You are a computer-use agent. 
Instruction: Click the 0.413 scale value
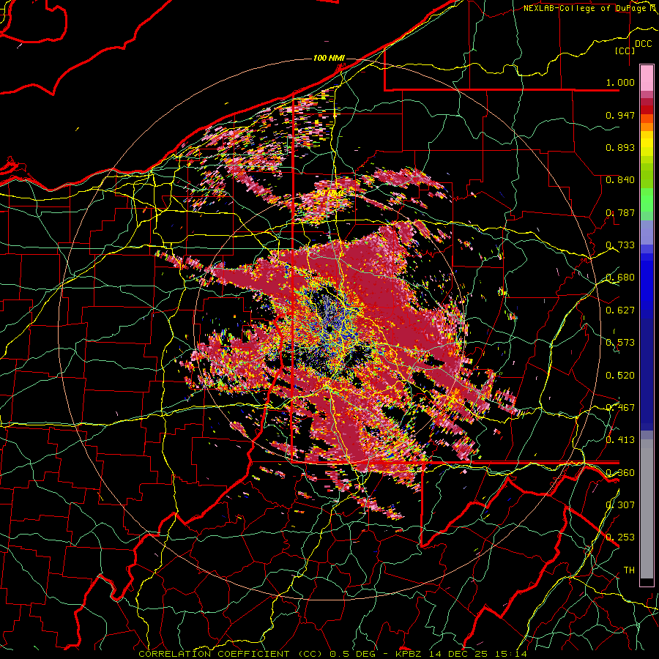coord(620,439)
